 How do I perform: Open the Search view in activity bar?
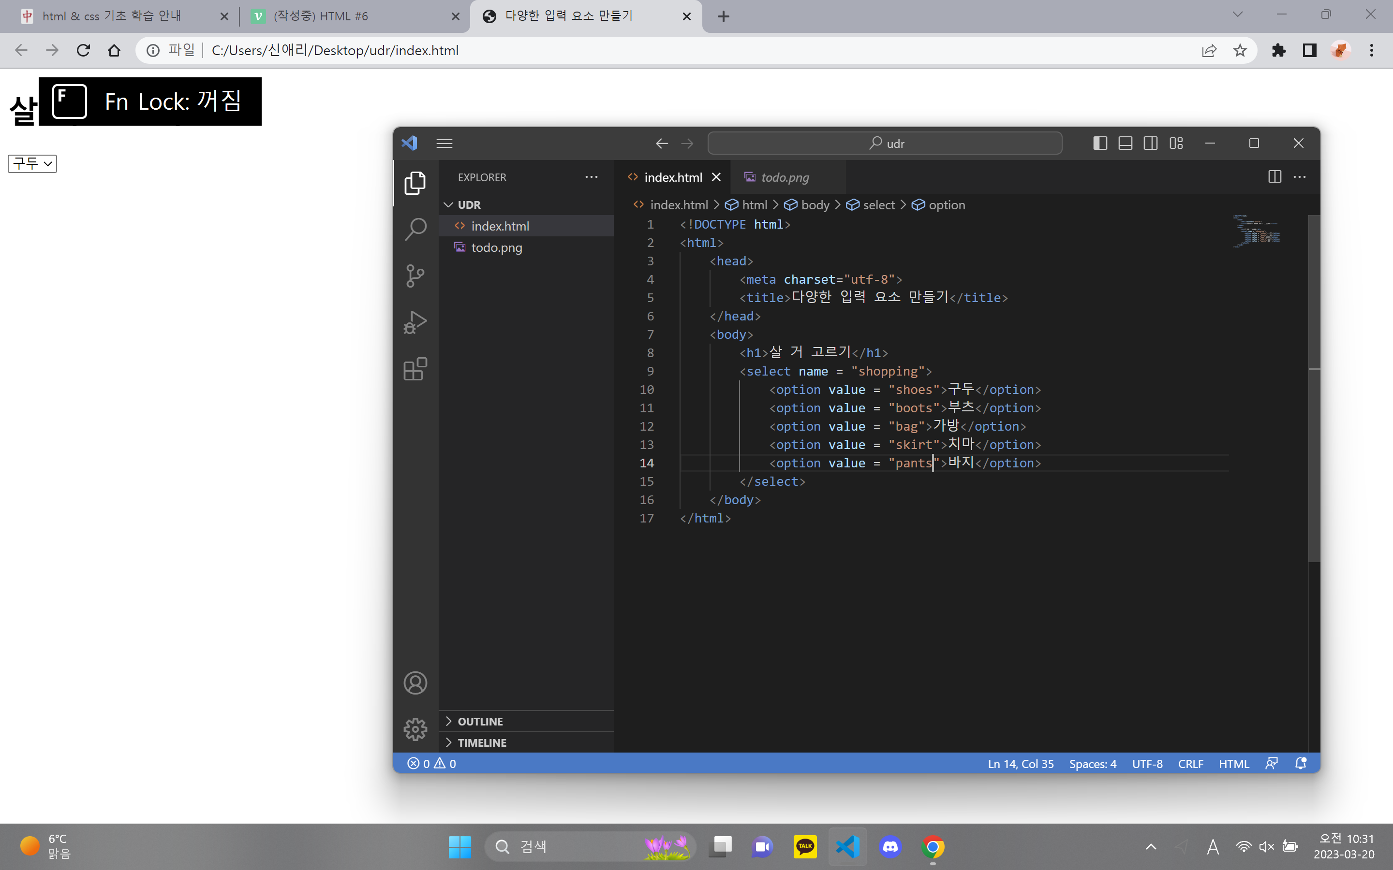click(415, 229)
